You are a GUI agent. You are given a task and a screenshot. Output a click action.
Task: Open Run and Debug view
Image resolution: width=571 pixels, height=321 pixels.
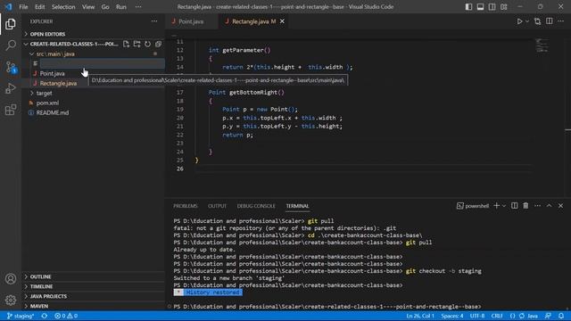pos(11,88)
